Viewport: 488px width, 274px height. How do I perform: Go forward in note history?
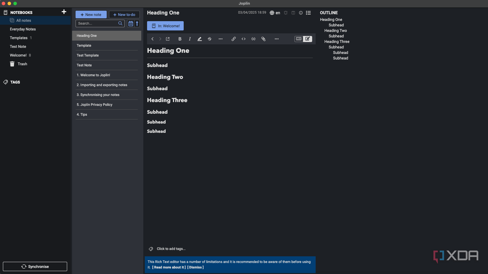[x=160, y=39]
